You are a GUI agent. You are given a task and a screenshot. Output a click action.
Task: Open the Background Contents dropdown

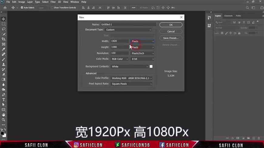pos(129,67)
